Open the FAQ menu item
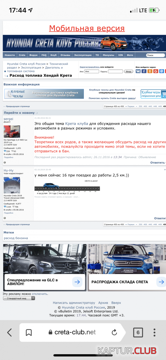Image resolution: width=166 pixels, height=360 pixels. [44, 55]
